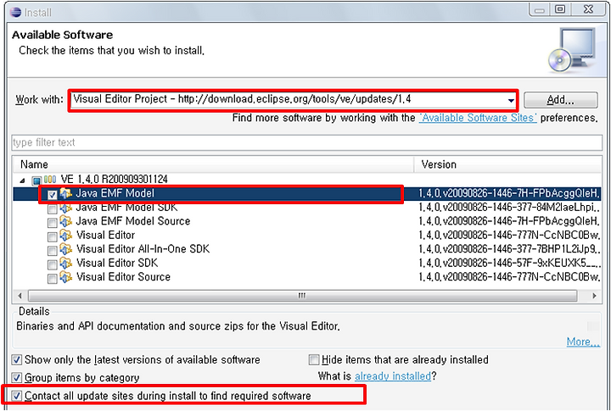Check the Visual Editor Source checkbox
611x411 pixels.
(53, 279)
